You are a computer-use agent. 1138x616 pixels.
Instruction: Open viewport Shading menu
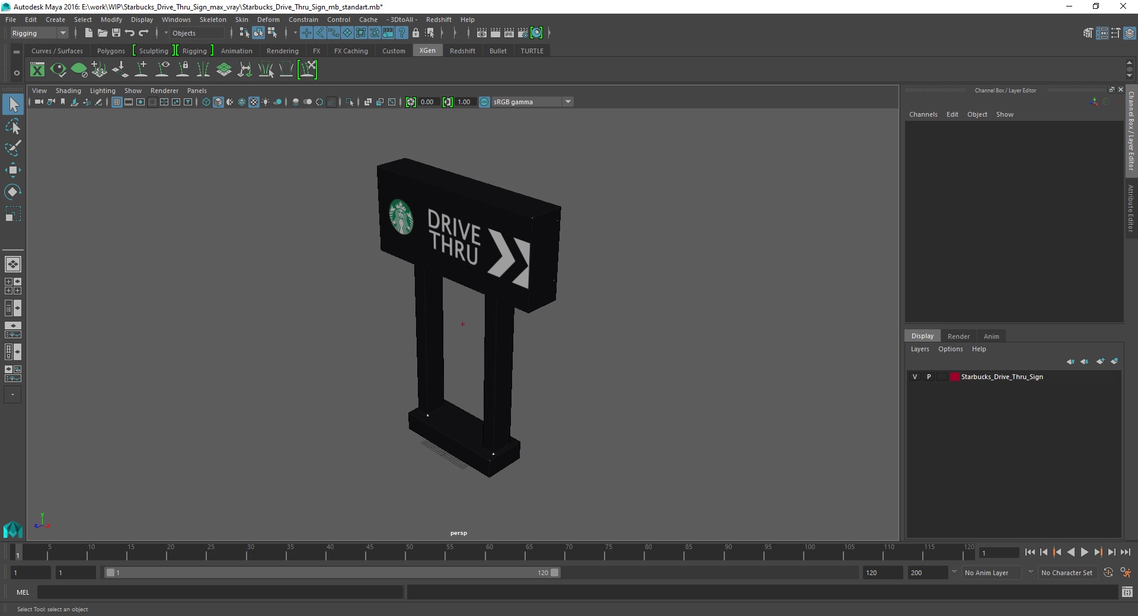68,91
